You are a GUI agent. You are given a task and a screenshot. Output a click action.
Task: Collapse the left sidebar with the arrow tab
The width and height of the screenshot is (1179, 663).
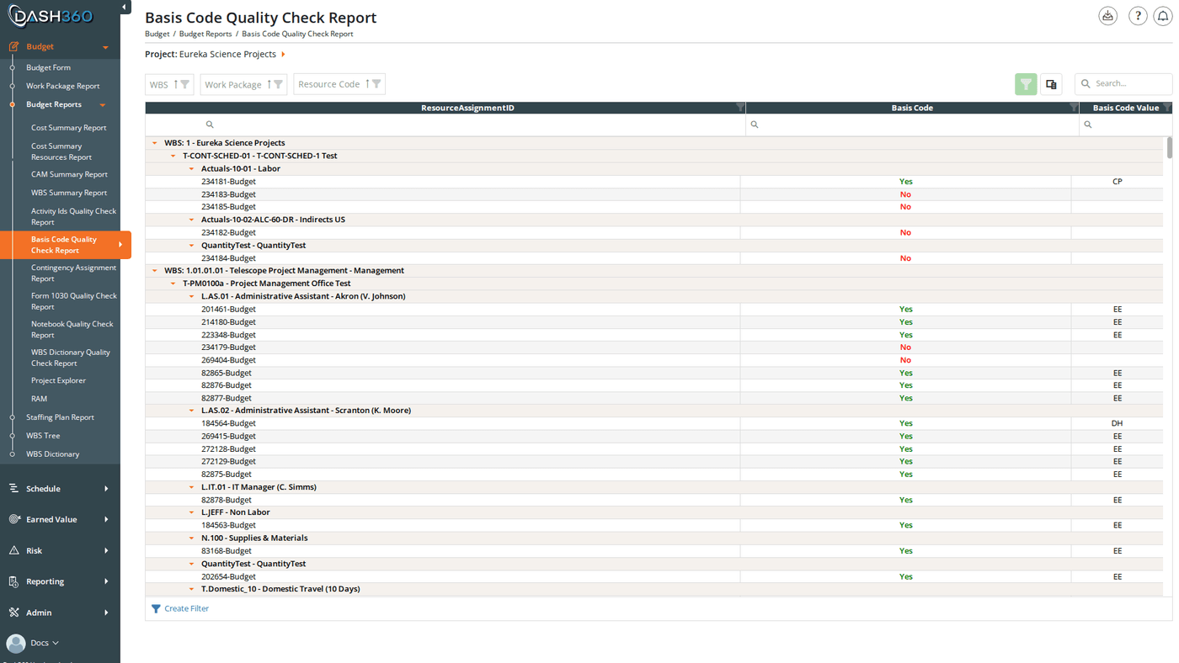[x=125, y=8]
